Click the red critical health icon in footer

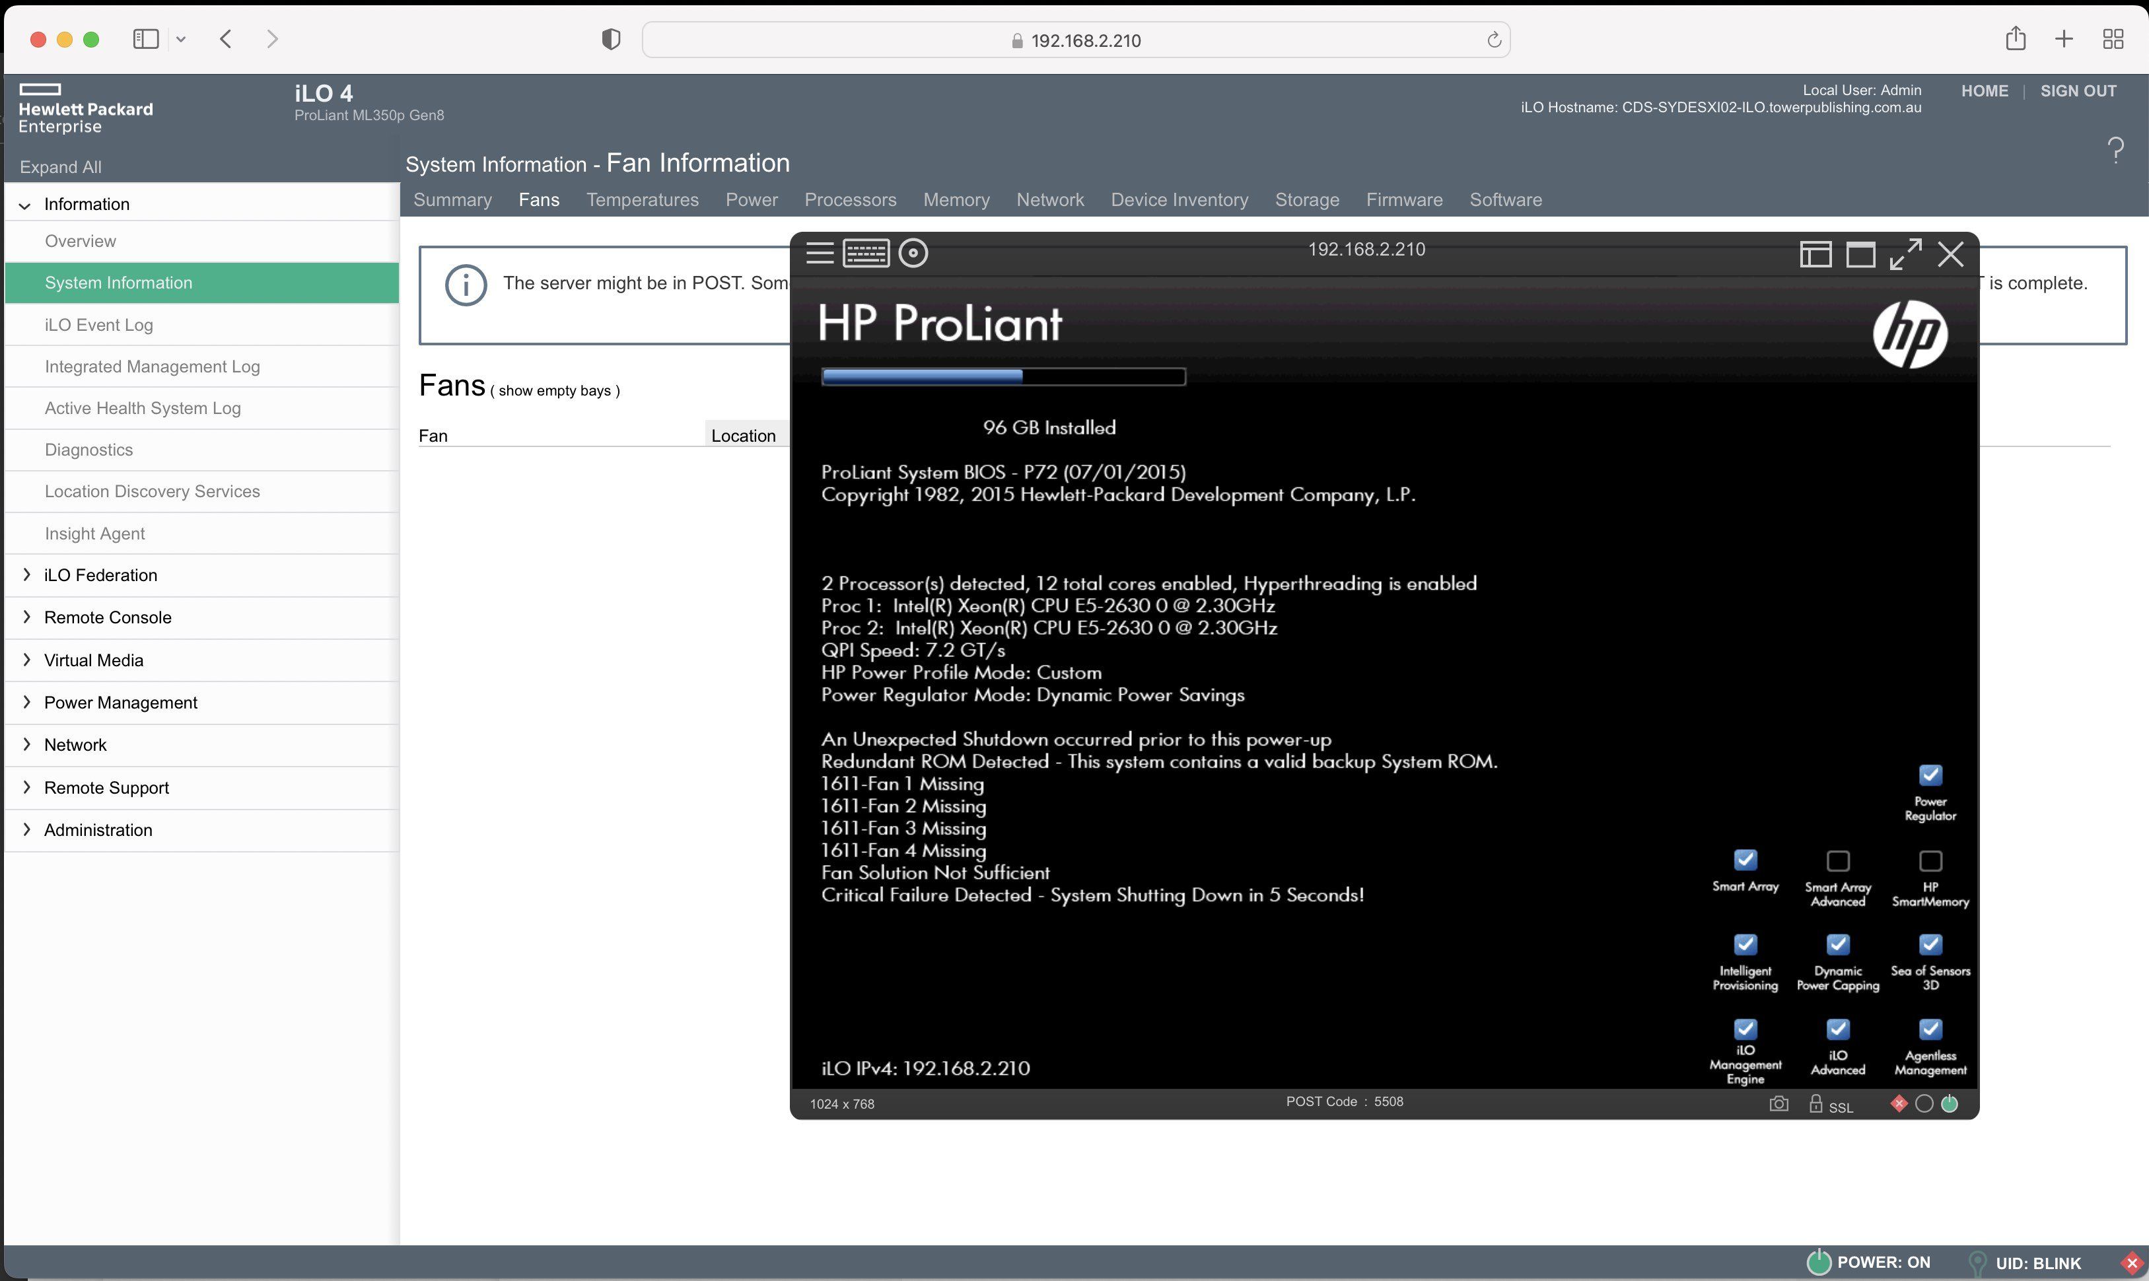point(2132,1264)
